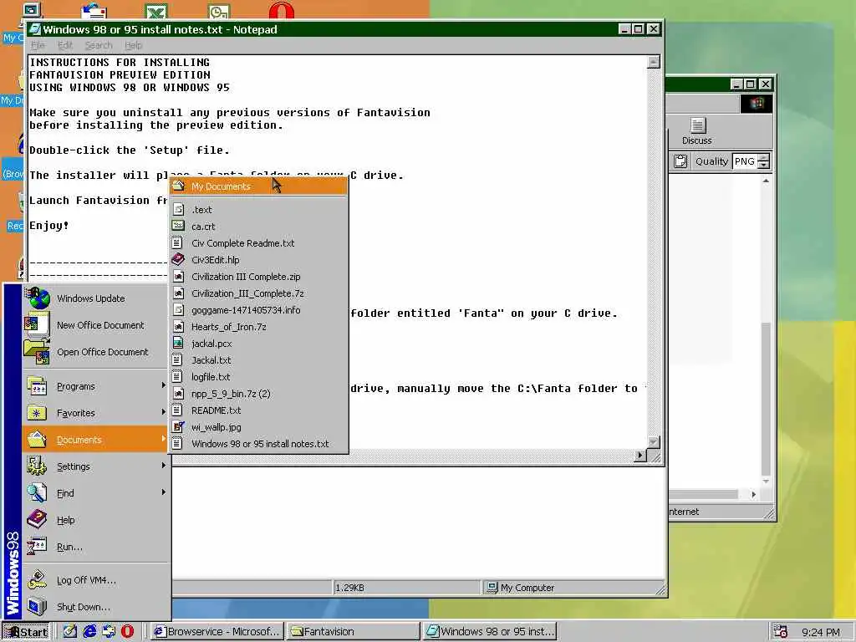Expand the Find submenu arrow
This screenshot has width=856, height=642.
click(163, 492)
